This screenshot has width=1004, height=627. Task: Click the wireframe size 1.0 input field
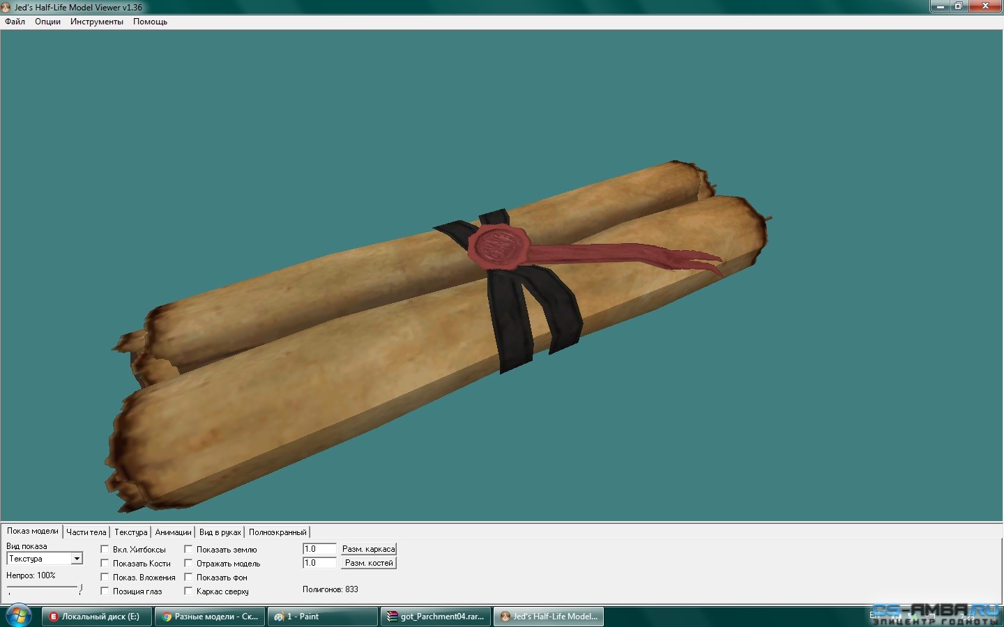[319, 549]
